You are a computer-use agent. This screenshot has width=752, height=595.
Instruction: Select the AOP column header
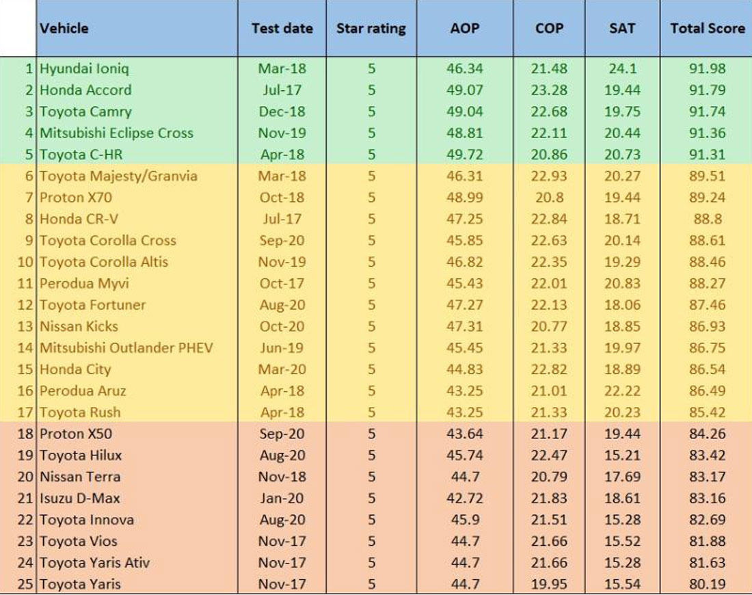pyautogui.click(x=465, y=29)
